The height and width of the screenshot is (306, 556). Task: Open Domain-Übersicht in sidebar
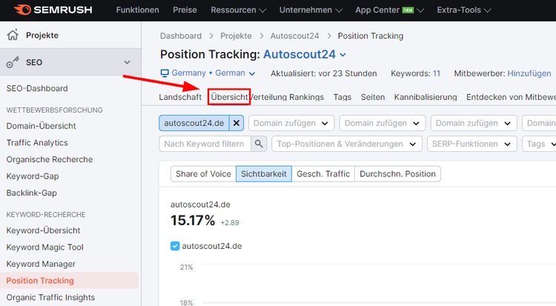[x=41, y=126]
